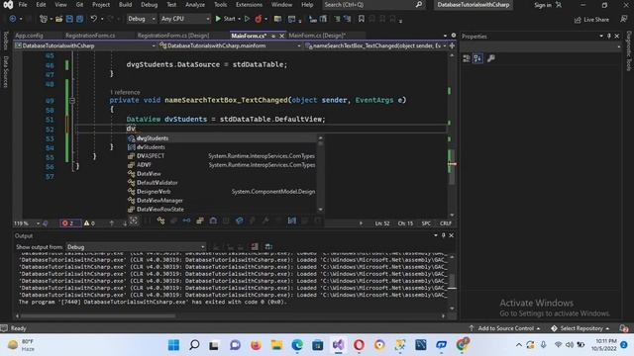Viewport: 634px width, 356px height.
Task: Switch to MainForm.cs [Design] tab
Action: click(x=317, y=36)
